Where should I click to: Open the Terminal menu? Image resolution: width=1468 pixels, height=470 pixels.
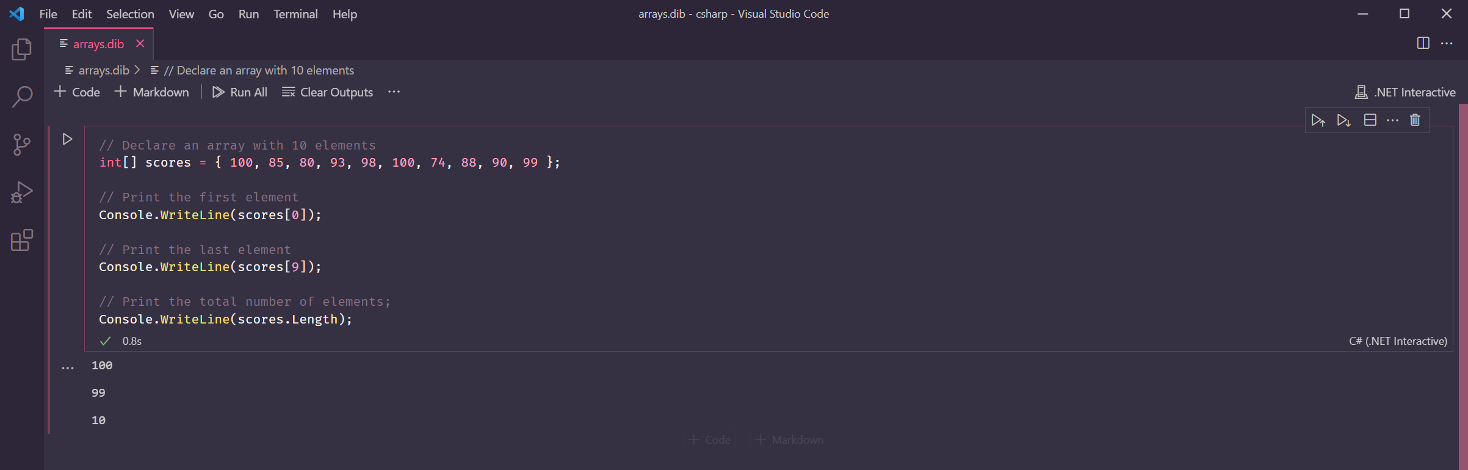coord(295,14)
